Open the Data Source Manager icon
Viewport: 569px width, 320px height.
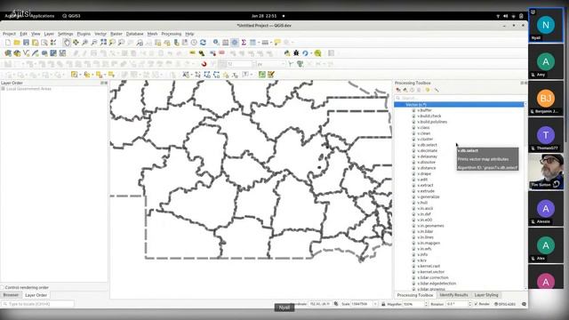(8, 53)
